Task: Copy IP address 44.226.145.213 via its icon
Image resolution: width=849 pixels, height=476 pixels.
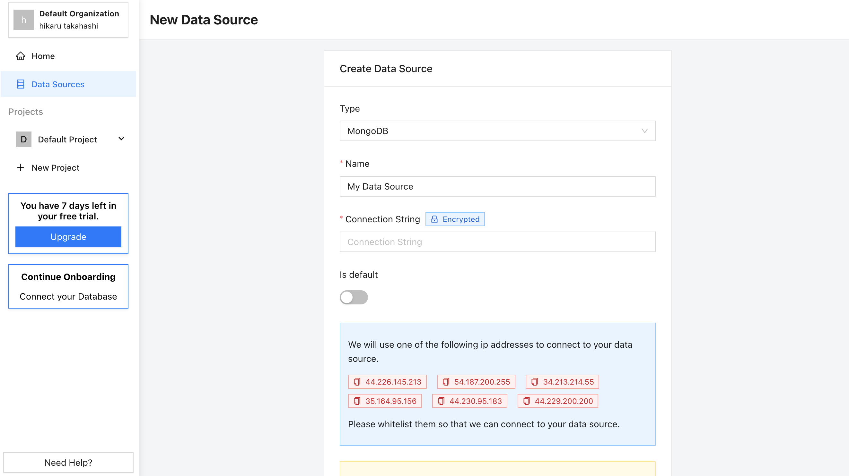Action: tap(357, 382)
